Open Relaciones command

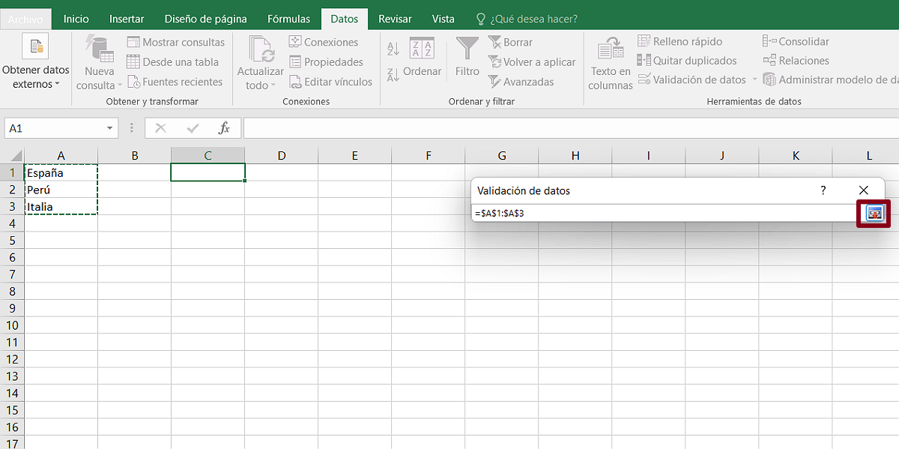[796, 61]
